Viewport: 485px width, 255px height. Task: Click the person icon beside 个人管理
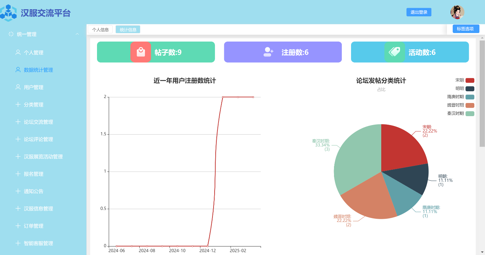(18, 52)
